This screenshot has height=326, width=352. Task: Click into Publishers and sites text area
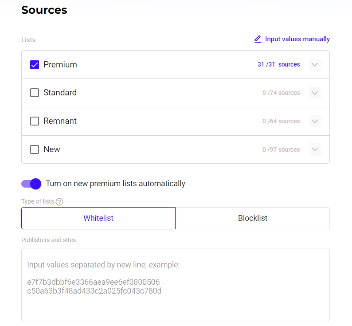176,284
